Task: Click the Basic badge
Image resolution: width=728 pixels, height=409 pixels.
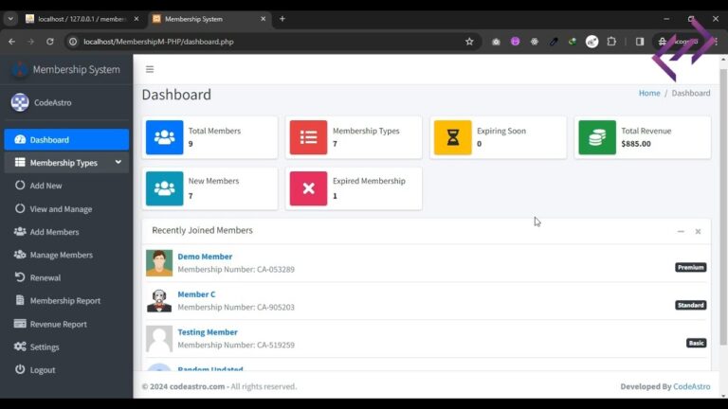Action: (696, 343)
